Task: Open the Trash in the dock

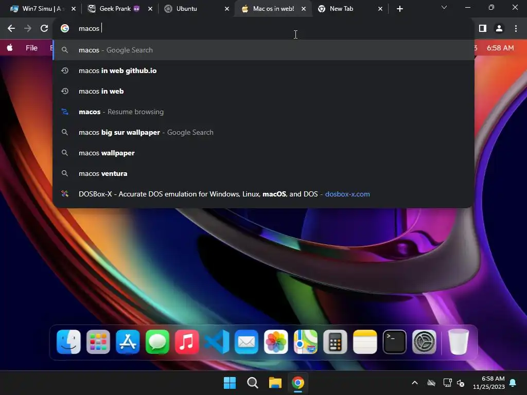Action: 459,342
